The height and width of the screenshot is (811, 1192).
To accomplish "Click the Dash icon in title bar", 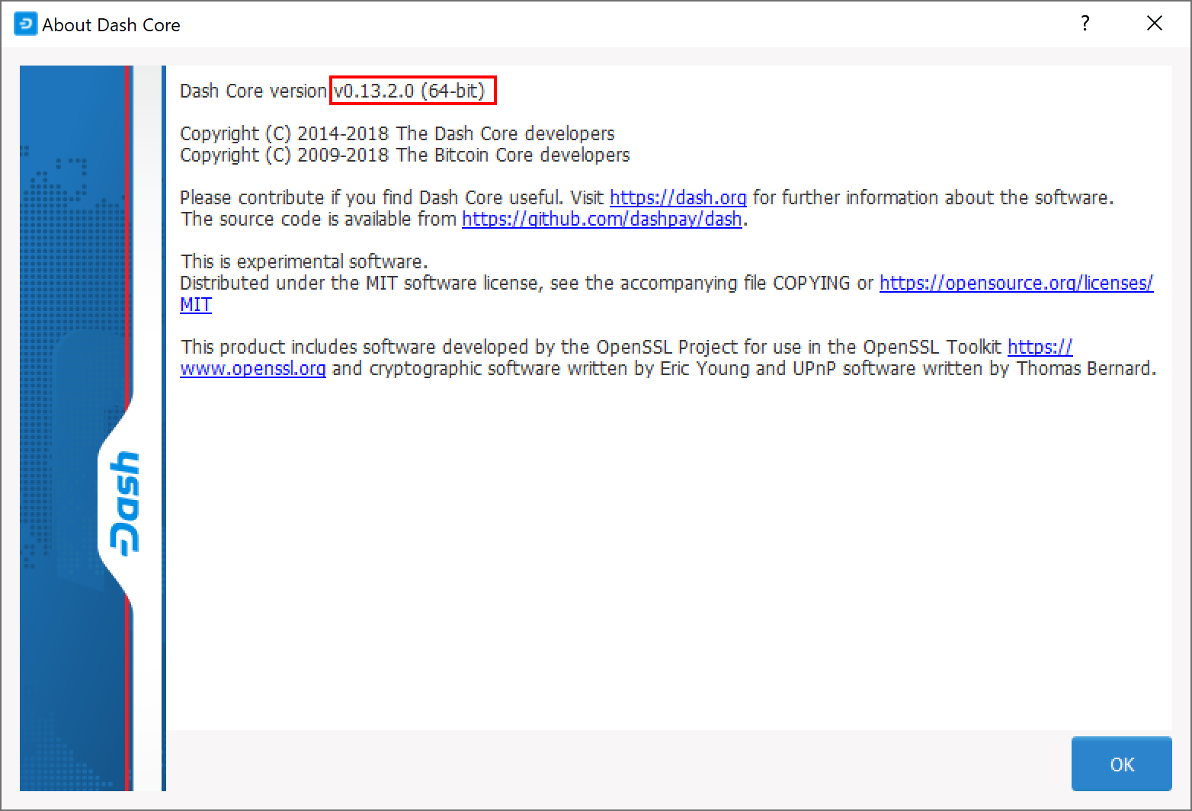I will click(25, 24).
